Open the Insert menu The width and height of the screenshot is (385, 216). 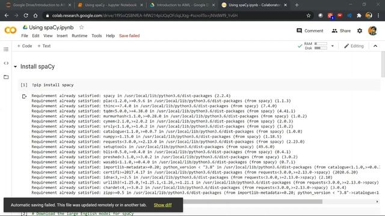pos(62,36)
